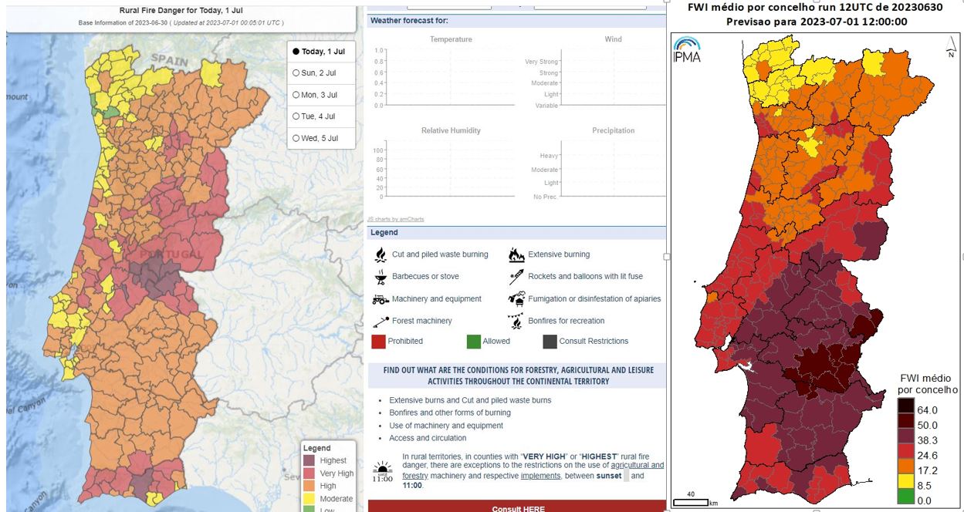Click the 8.5 yellow FWI legend box
This screenshot has width=964, height=512.
point(906,480)
